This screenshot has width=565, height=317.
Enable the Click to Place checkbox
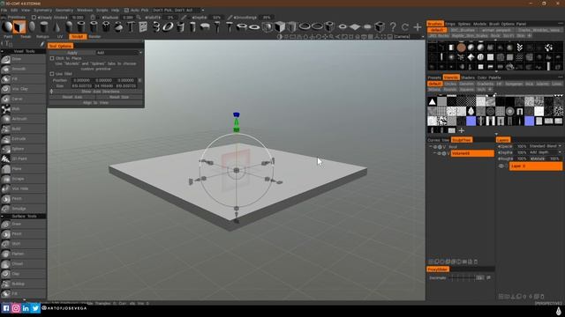coord(52,58)
